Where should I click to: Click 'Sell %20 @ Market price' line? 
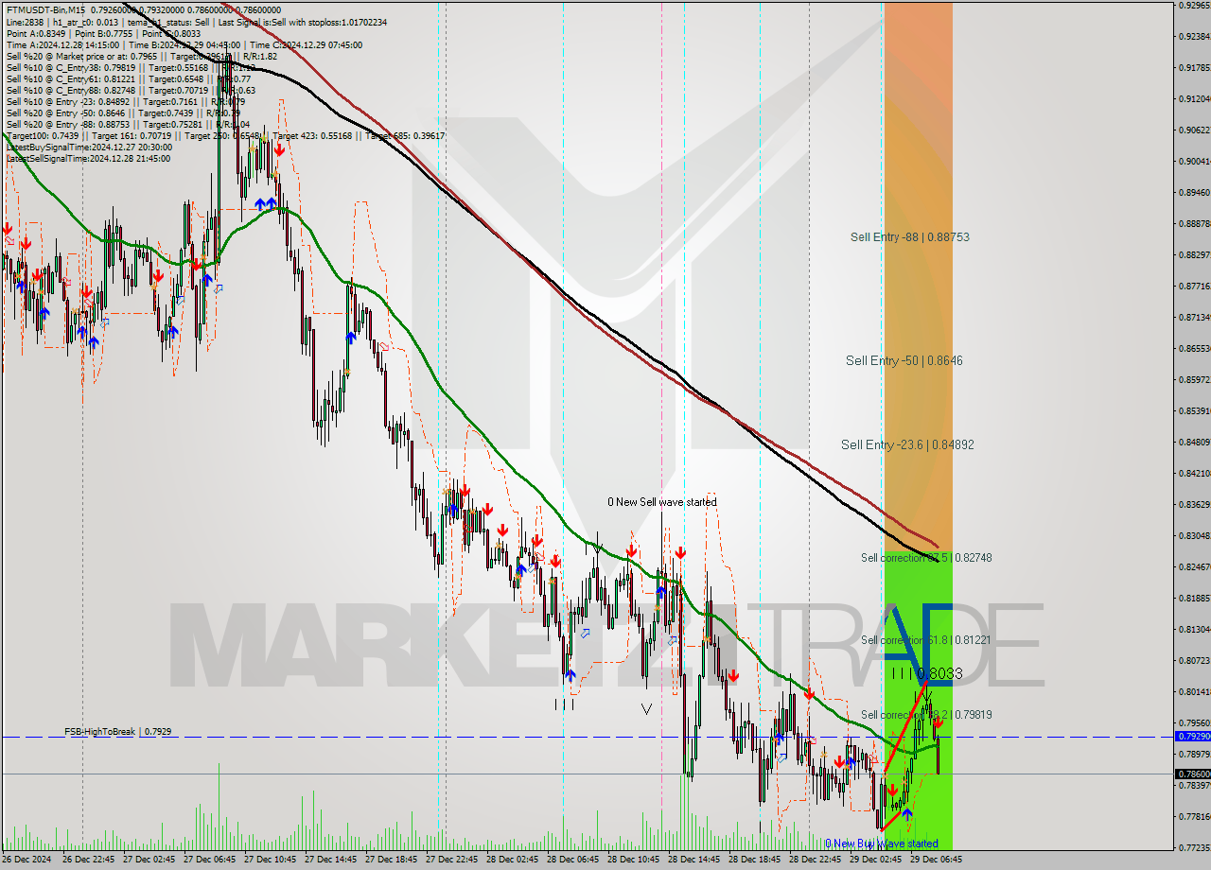tap(141, 56)
